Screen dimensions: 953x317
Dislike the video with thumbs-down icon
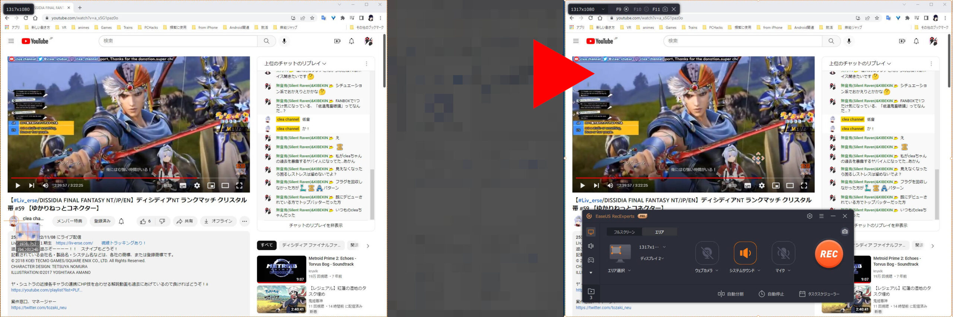[162, 221]
